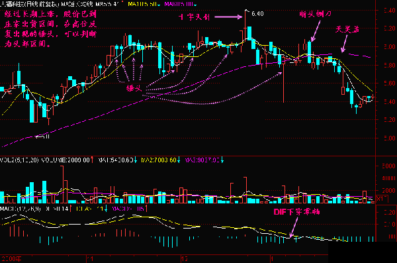The image size is (397, 263).
Task: Click the 4000 tick on volume axis
Action: (x=388, y=178)
